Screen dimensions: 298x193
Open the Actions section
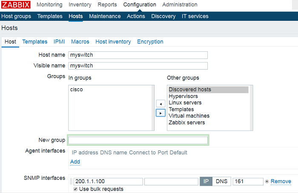[136, 16]
